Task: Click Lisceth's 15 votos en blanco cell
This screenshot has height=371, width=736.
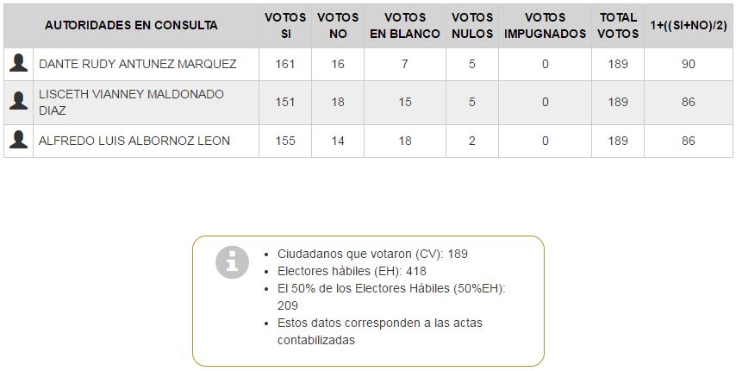Action: [x=405, y=102]
